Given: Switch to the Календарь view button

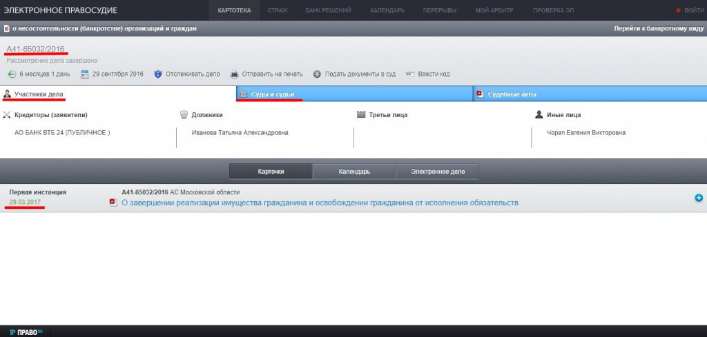Looking at the screenshot, I should point(354,171).
